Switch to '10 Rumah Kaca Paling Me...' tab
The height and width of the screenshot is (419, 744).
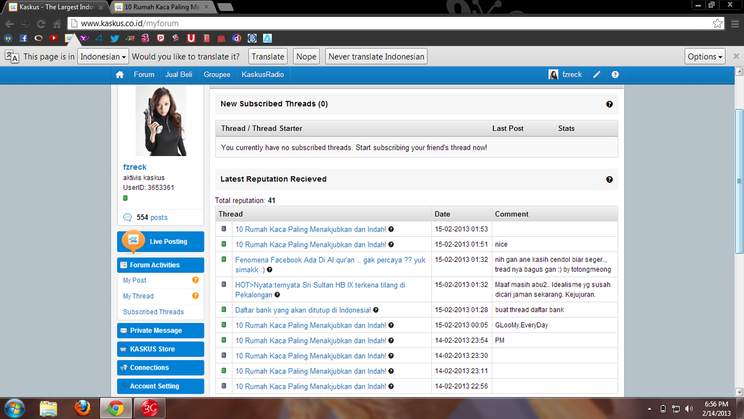[x=162, y=7]
